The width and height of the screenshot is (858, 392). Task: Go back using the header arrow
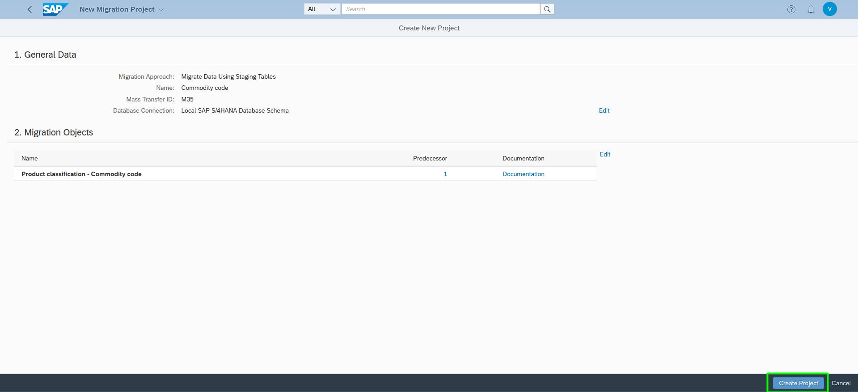[x=30, y=9]
